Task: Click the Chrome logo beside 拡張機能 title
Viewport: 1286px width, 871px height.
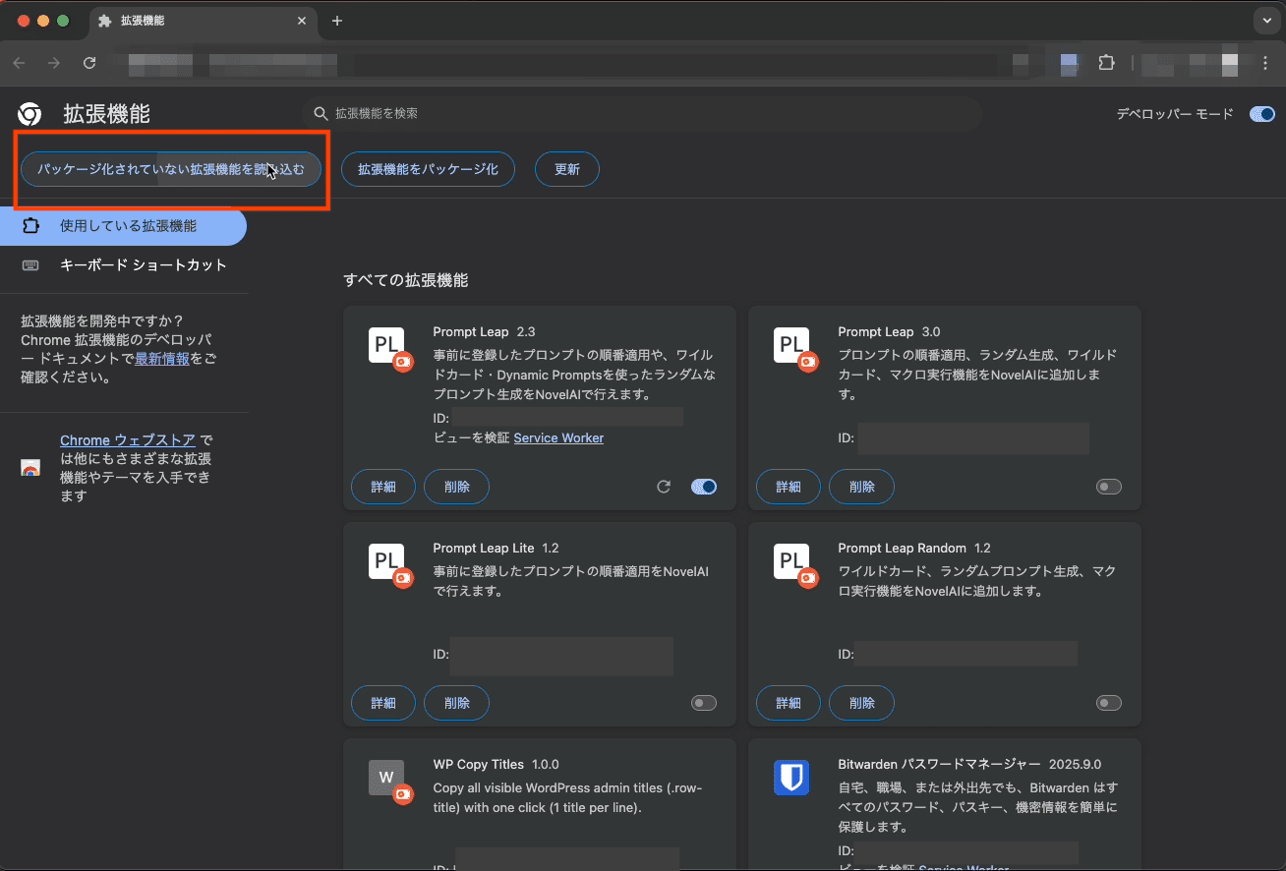Action: [x=29, y=114]
